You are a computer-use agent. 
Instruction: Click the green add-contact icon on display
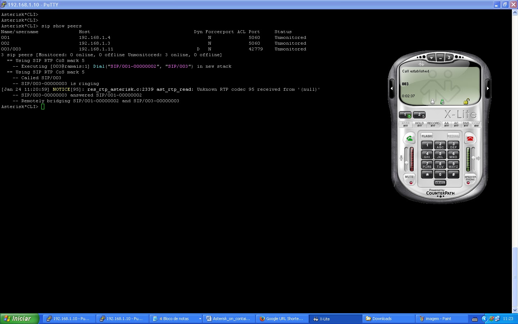[x=442, y=102]
